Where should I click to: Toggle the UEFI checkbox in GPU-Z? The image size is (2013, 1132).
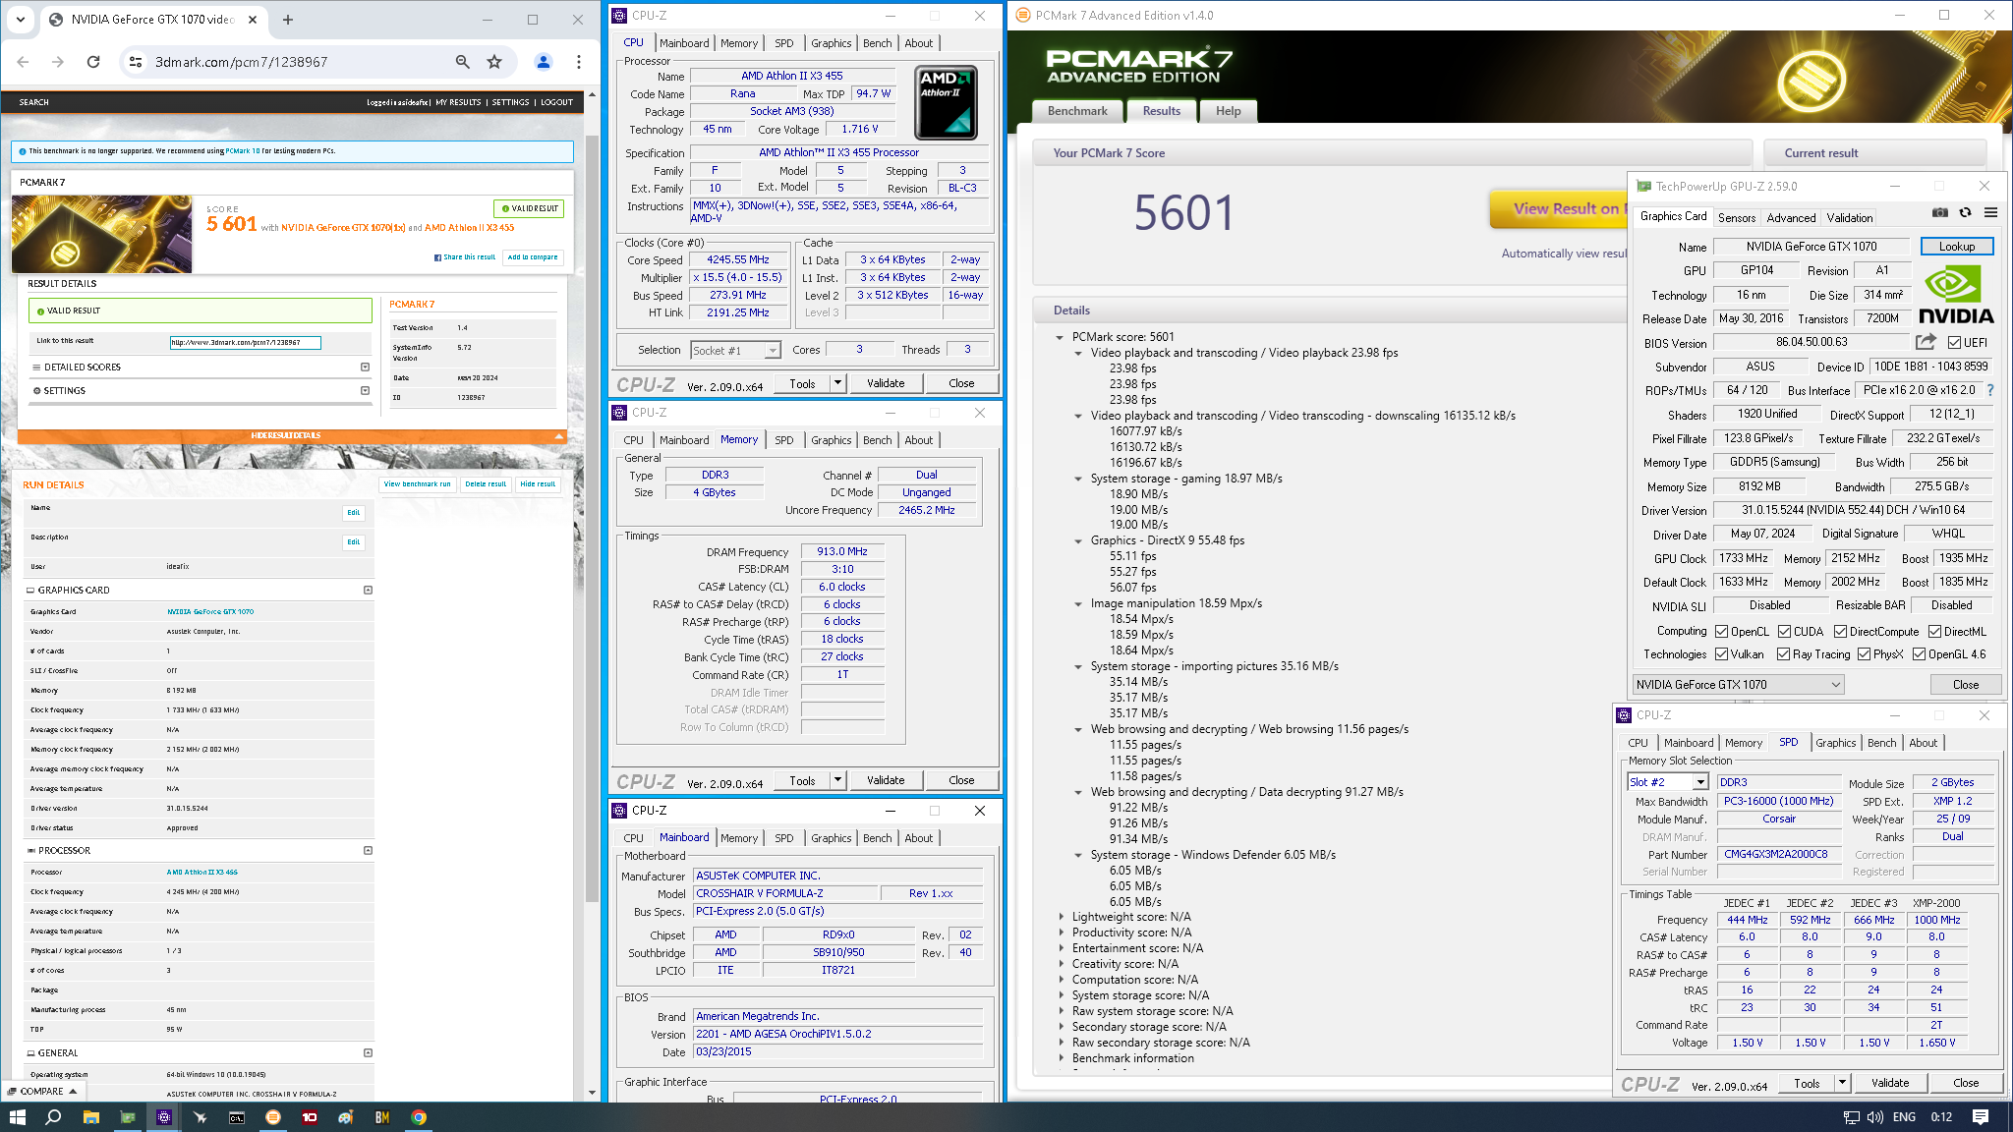(1954, 343)
